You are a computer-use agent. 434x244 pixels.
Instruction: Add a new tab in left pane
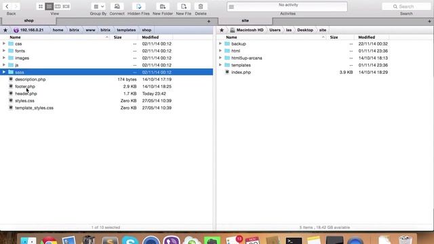coord(209,21)
